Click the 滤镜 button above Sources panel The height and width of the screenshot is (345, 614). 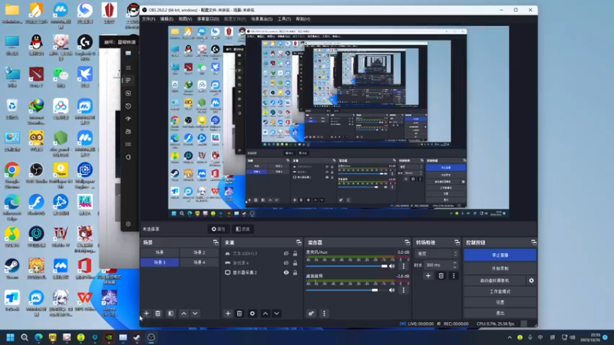click(x=243, y=228)
